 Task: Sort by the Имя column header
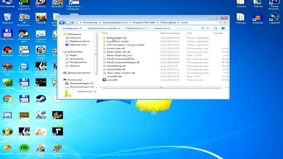[105, 33]
